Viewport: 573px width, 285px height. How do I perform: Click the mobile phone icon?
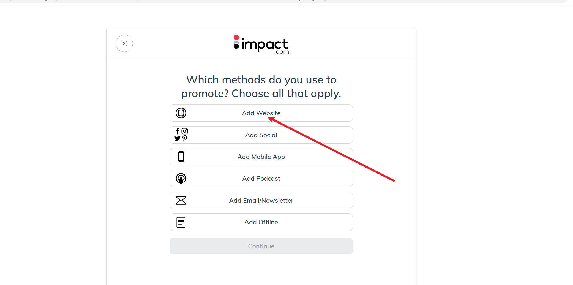point(181,157)
